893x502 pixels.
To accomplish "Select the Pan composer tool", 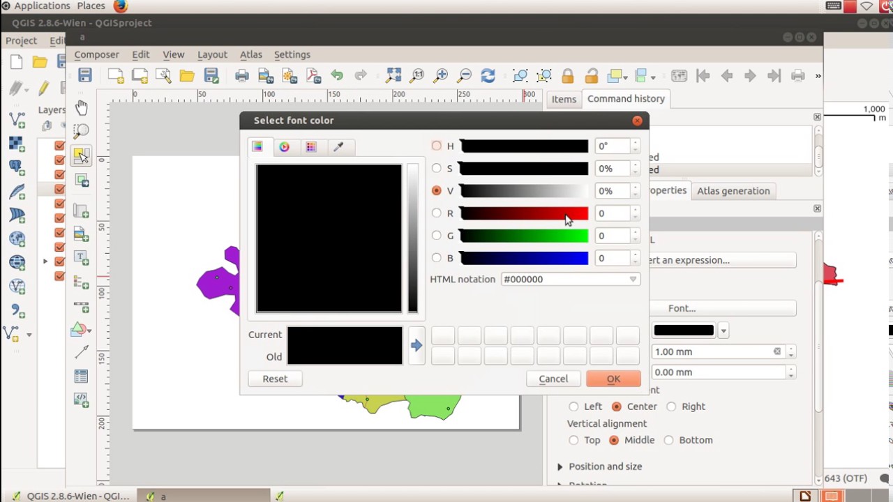I will [82, 107].
